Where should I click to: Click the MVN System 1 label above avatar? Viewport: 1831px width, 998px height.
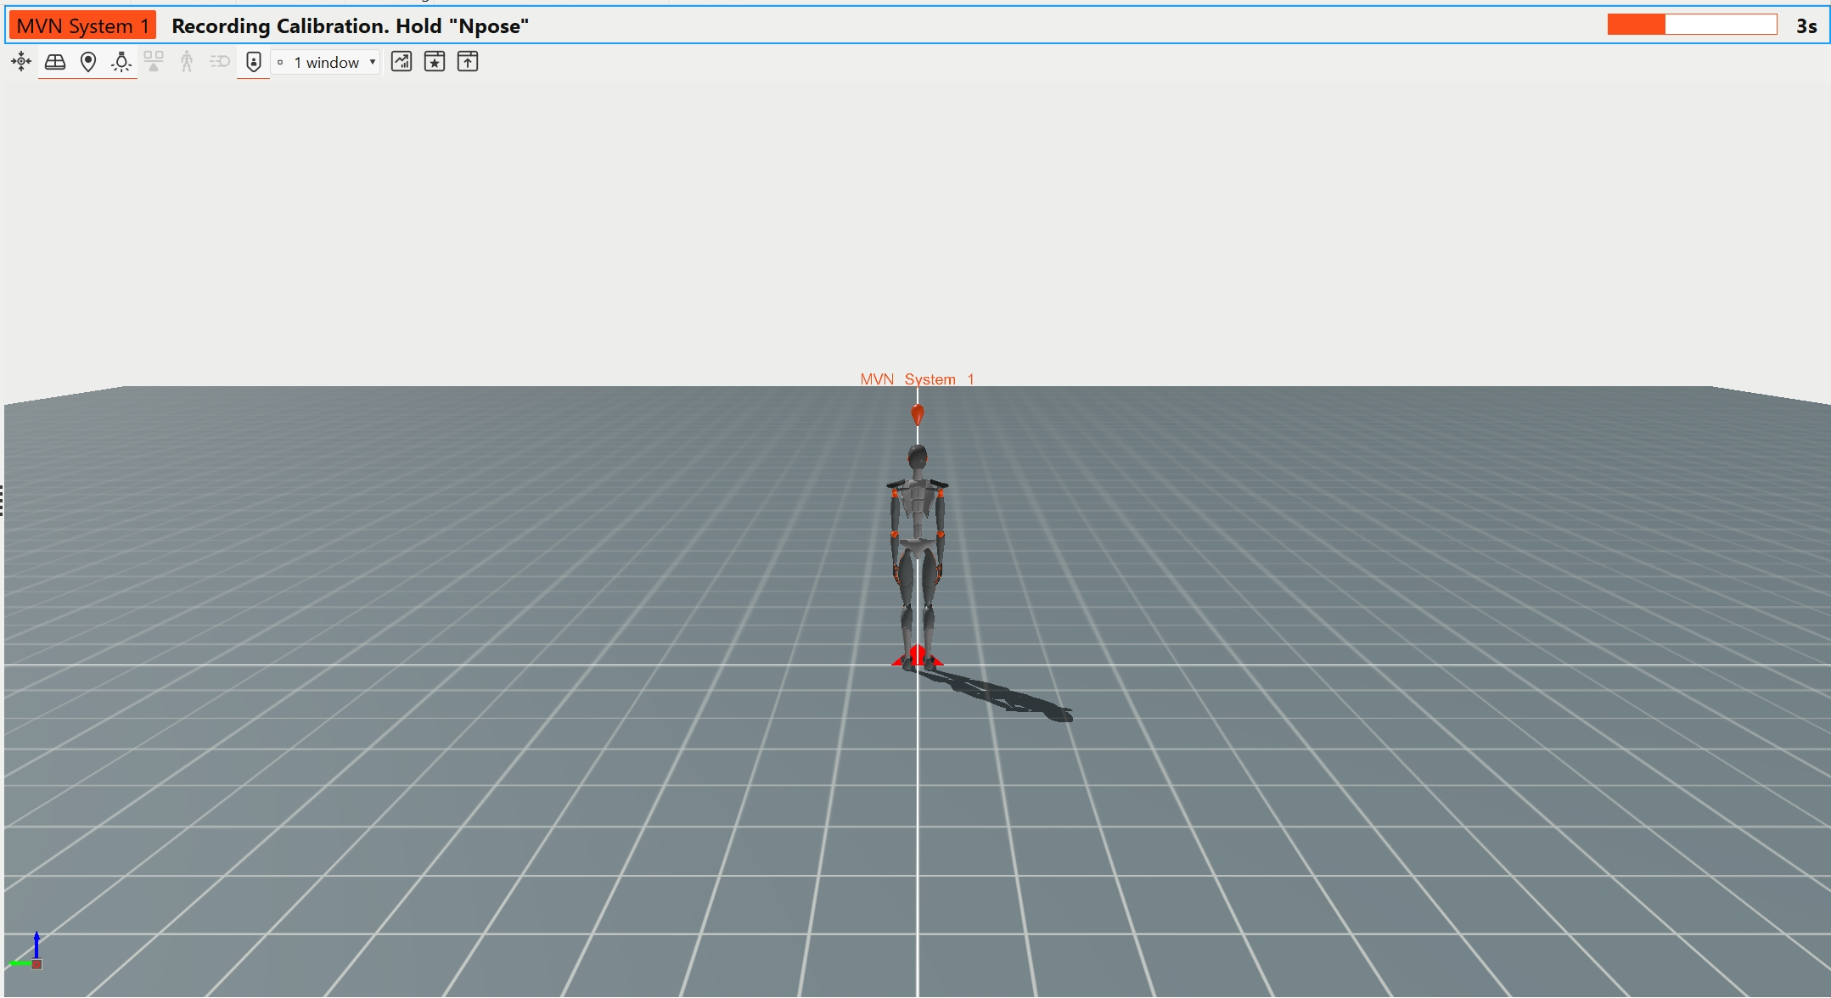click(x=916, y=379)
